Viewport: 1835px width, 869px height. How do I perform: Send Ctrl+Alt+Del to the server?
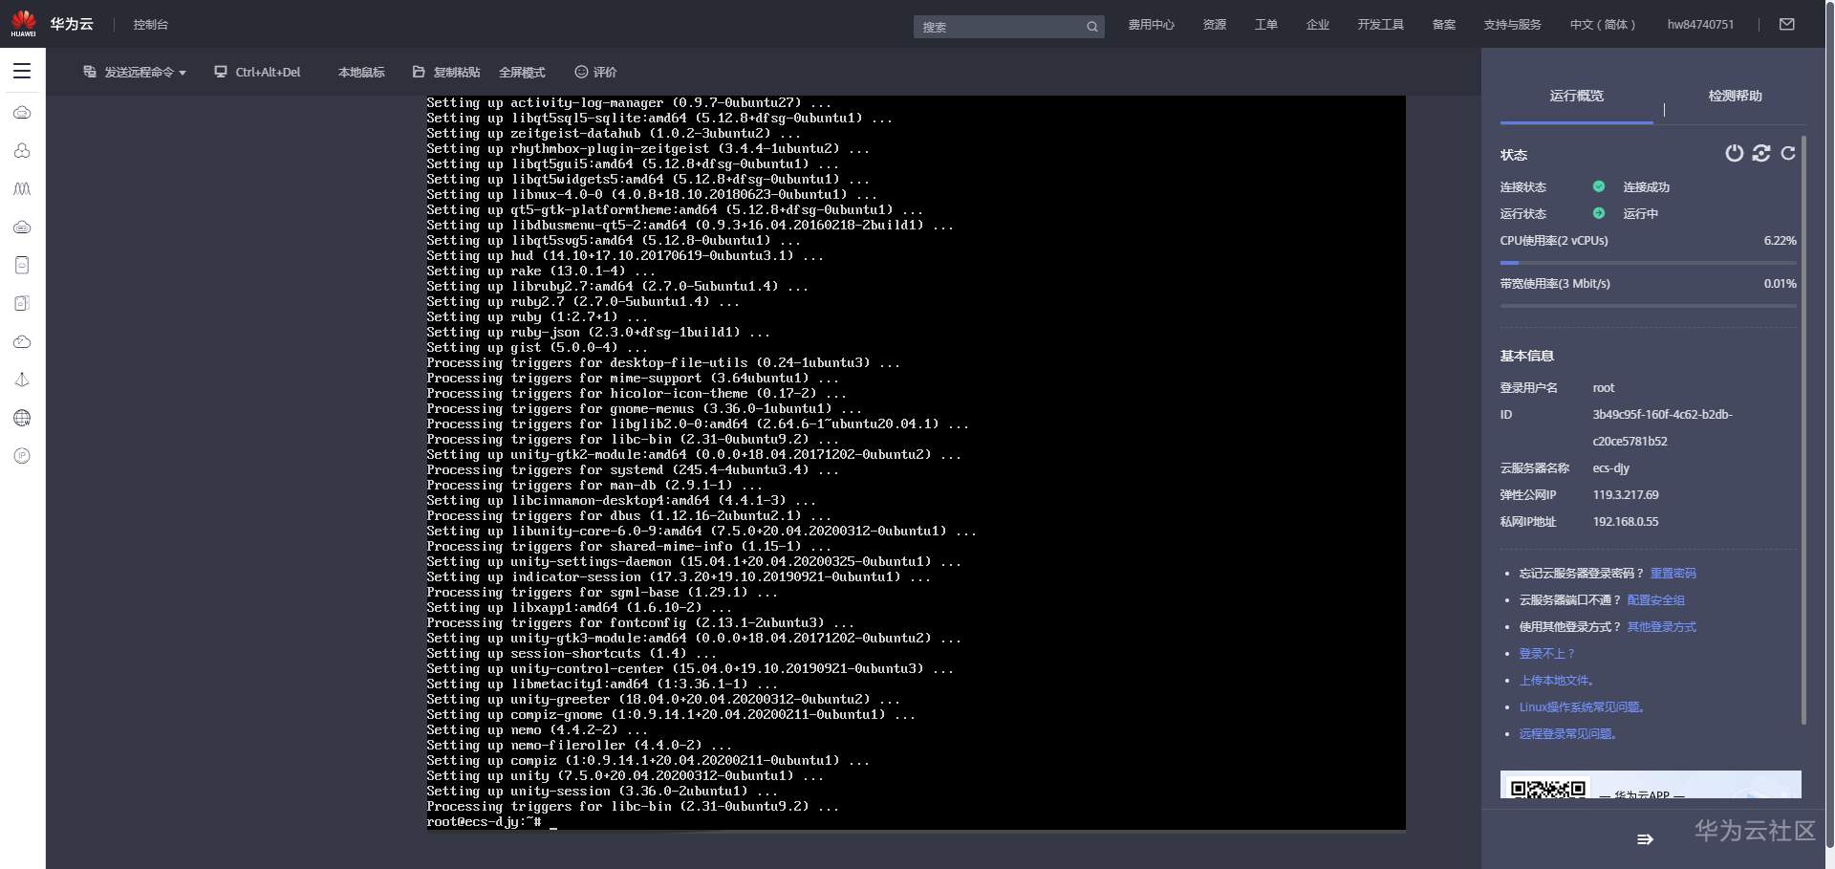[x=257, y=72]
